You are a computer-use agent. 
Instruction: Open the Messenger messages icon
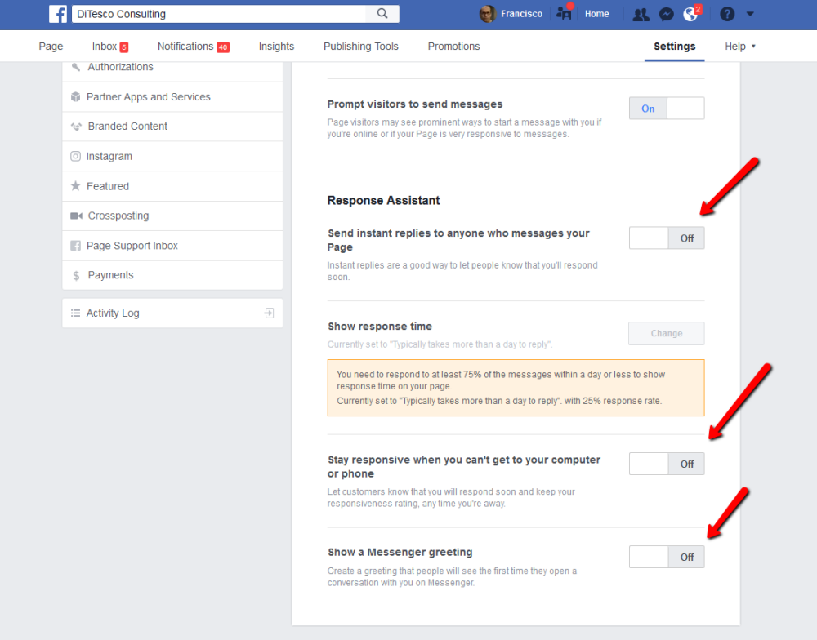[x=666, y=15]
